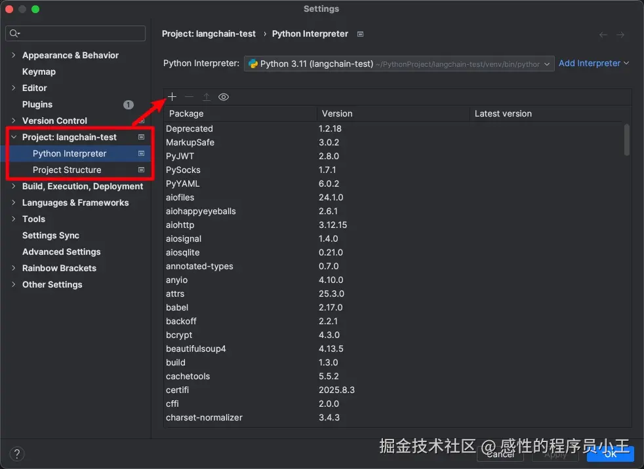Select the Deprecated package row
This screenshot has height=469, width=644.
click(x=393, y=129)
